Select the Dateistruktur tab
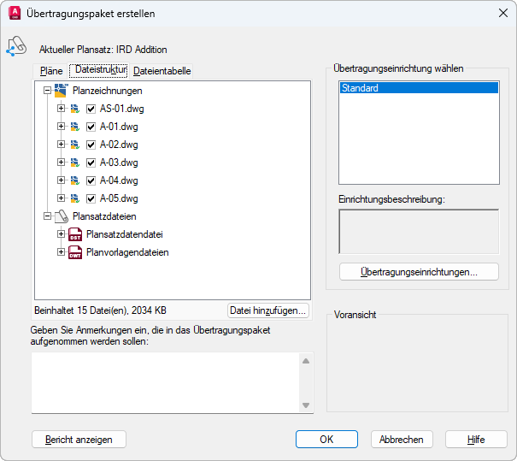This screenshot has width=517, height=461. pos(98,70)
